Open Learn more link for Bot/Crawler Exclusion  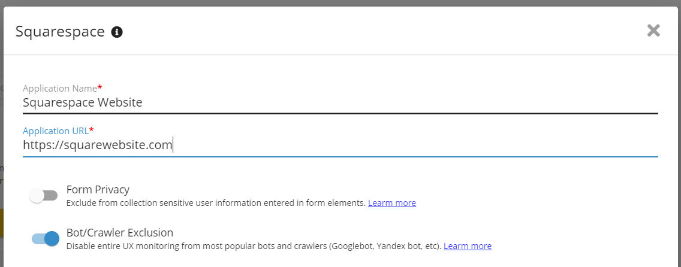point(468,246)
